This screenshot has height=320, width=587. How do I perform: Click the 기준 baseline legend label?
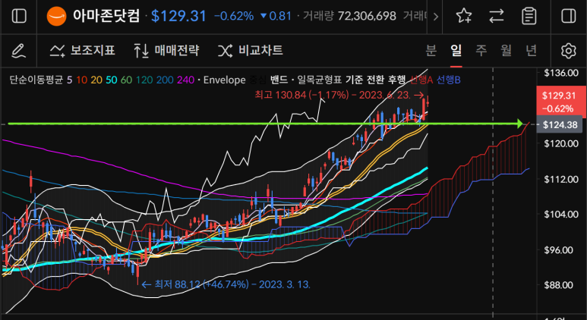pos(354,80)
